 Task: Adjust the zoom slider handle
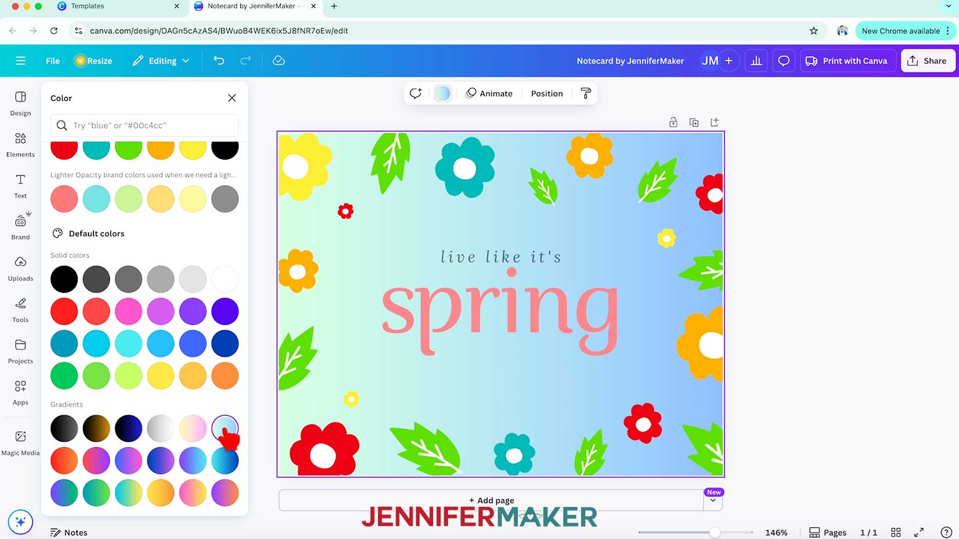point(715,532)
